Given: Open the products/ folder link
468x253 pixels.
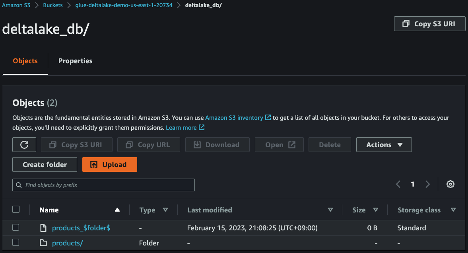Looking at the screenshot, I should pyautogui.click(x=68, y=243).
